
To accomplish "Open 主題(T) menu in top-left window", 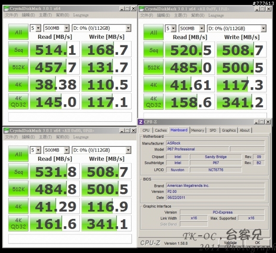I will [x=45, y=15].
